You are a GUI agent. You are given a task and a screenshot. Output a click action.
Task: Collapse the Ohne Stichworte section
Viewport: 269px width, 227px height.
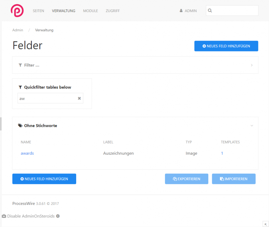(x=252, y=125)
